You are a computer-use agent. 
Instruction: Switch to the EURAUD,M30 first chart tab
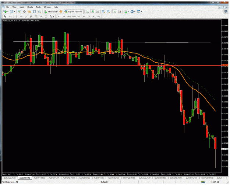coord(10,178)
